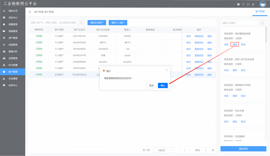Click the 增加企业客户 button
Screen dimensions: 270x156
97,23
